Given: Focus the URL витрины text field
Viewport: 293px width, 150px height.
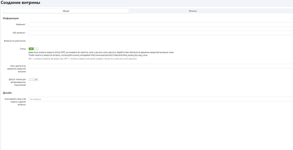Looking at the screenshot, I should point(161,33).
